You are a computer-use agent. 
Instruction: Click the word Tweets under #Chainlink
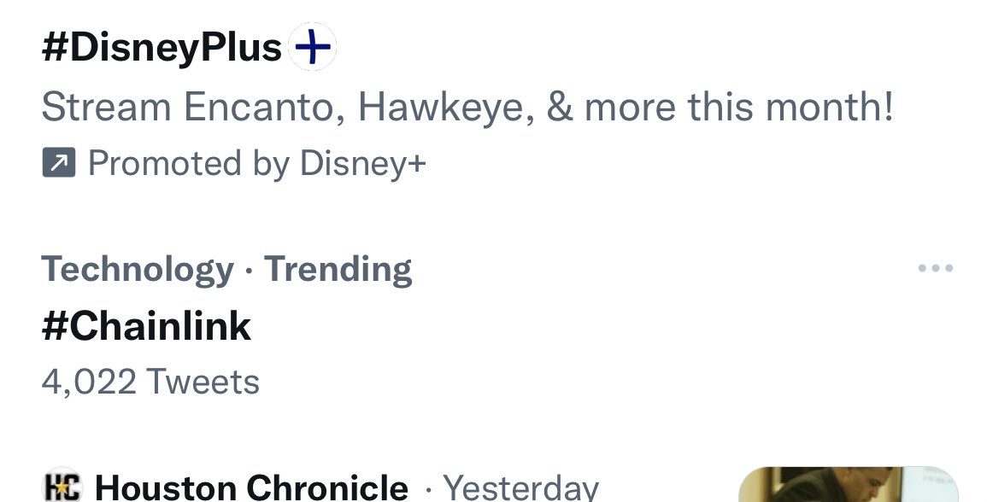pos(203,382)
